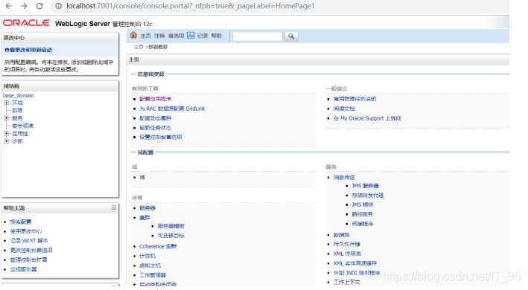Open 计算机 link
528x290 pixels.
coord(147,256)
